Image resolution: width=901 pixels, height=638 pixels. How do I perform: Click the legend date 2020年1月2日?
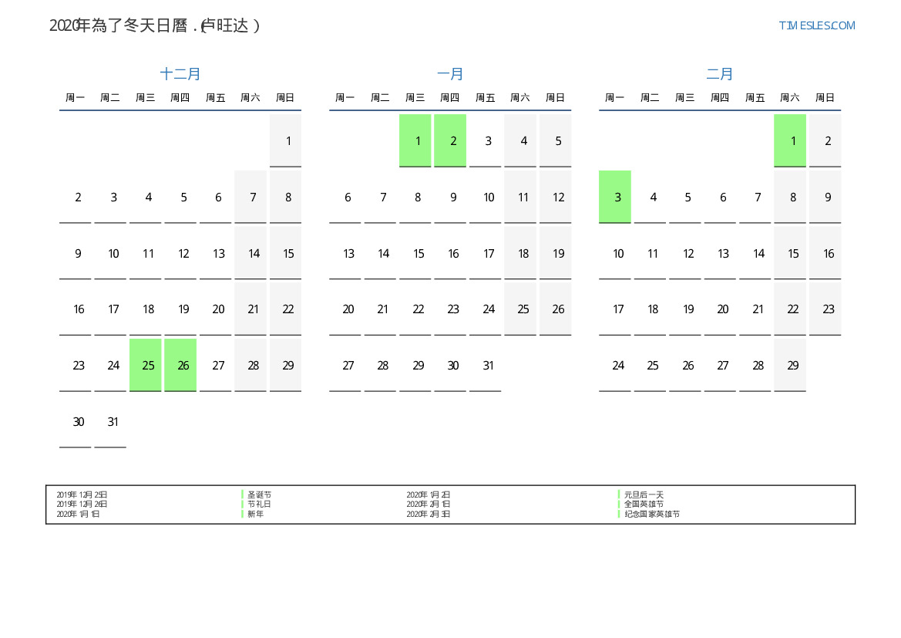428,495
